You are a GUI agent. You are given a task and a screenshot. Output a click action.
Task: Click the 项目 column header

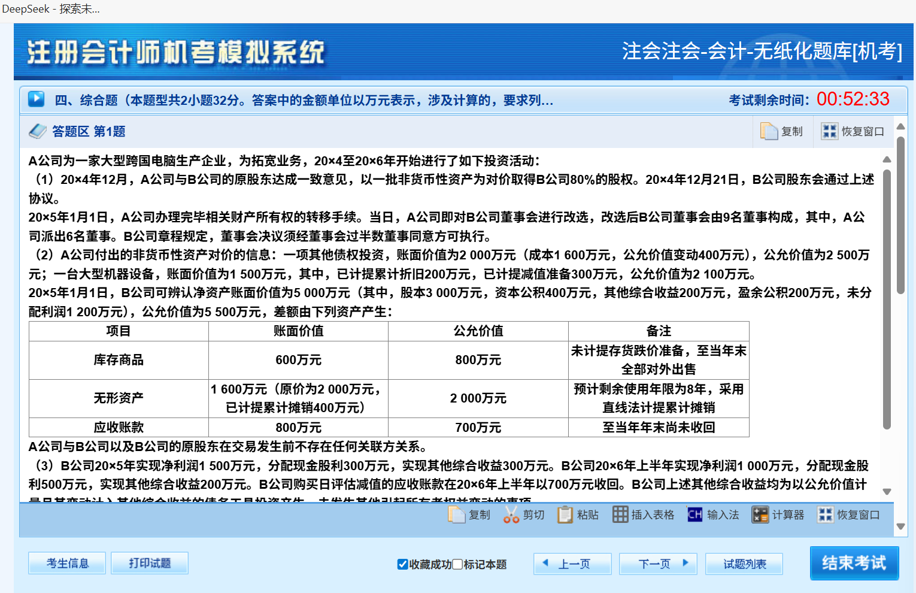pyautogui.click(x=119, y=331)
